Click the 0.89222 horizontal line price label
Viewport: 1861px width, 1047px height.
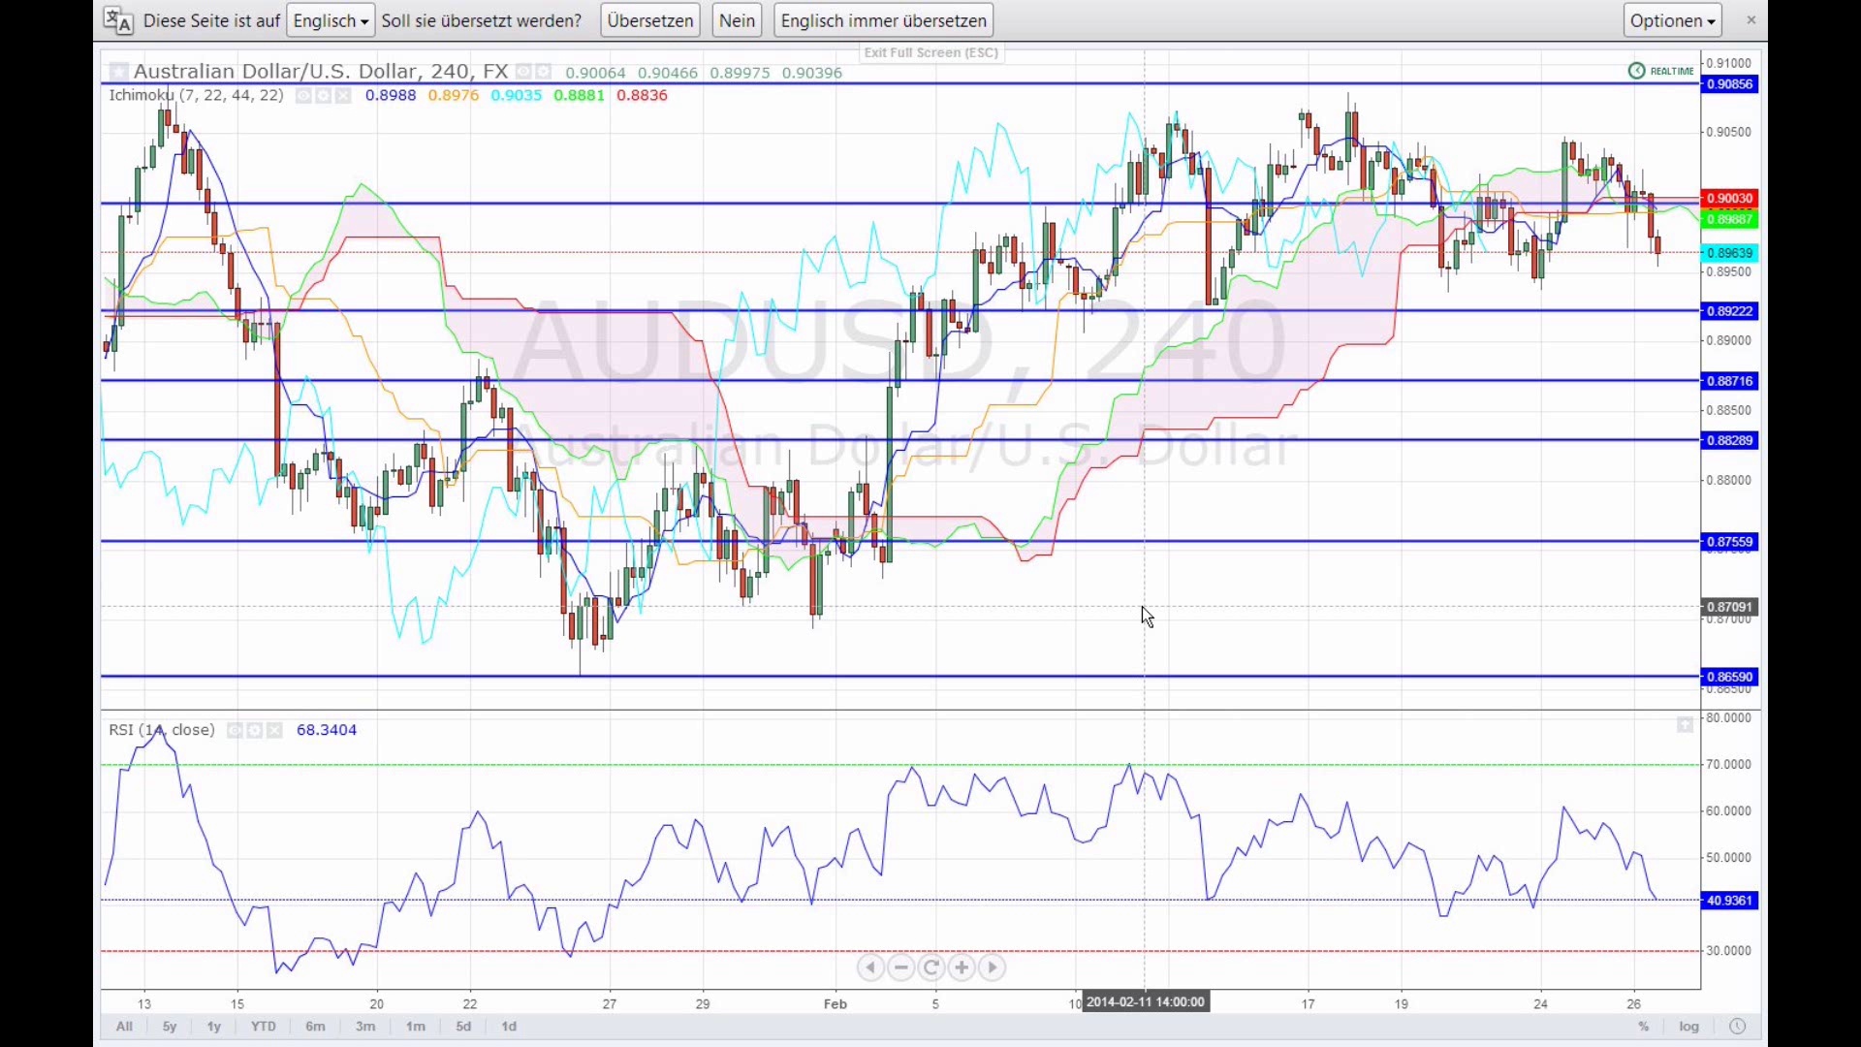tap(1730, 311)
